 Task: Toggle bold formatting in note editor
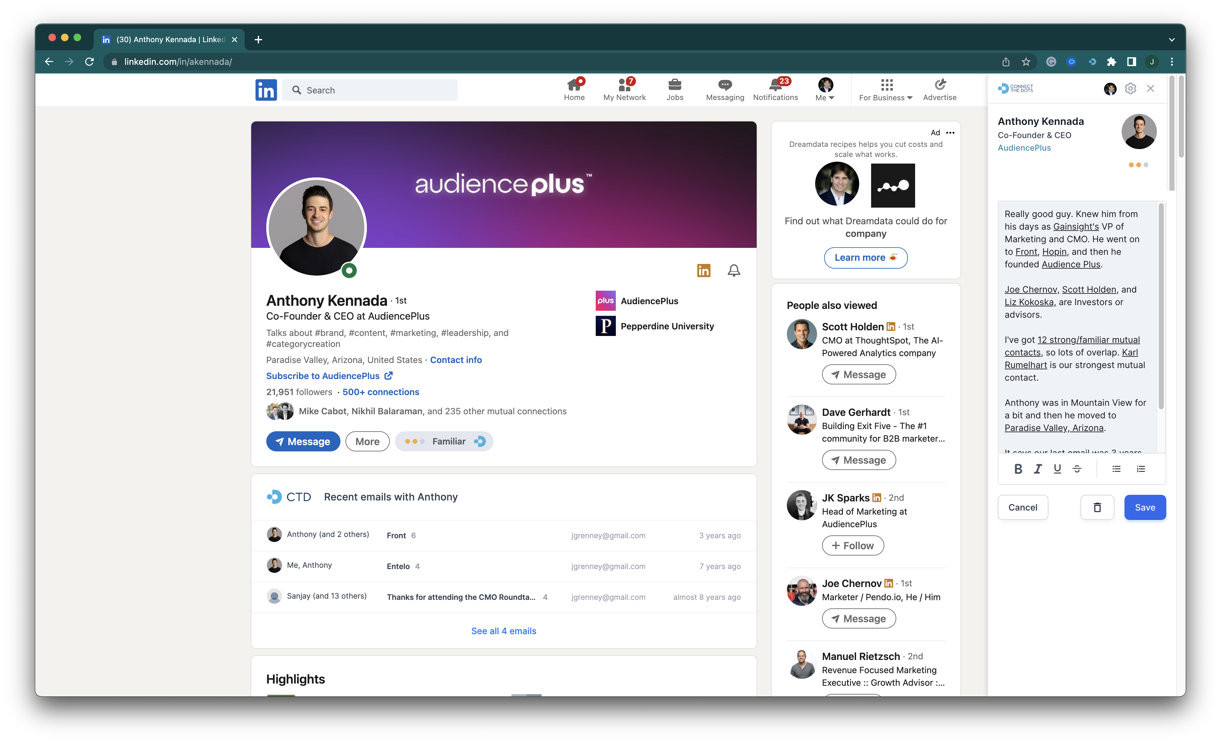(1018, 469)
